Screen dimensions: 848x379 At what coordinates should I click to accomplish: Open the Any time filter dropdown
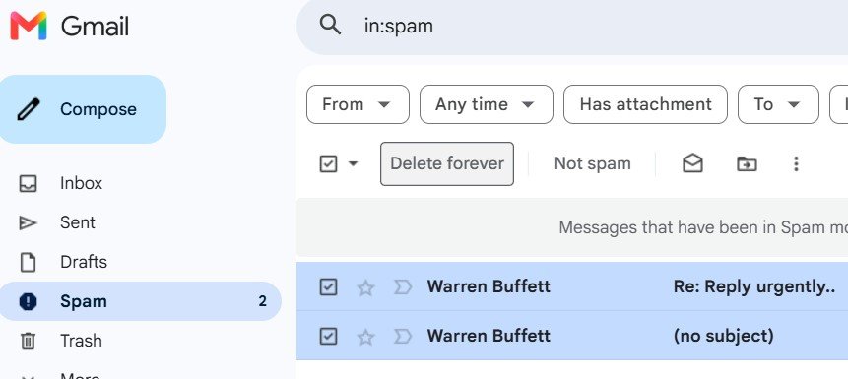pos(487,104)
